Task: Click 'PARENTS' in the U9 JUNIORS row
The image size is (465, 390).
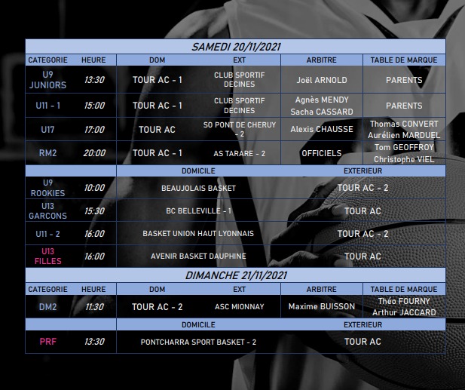Action: tap(404, 80)
